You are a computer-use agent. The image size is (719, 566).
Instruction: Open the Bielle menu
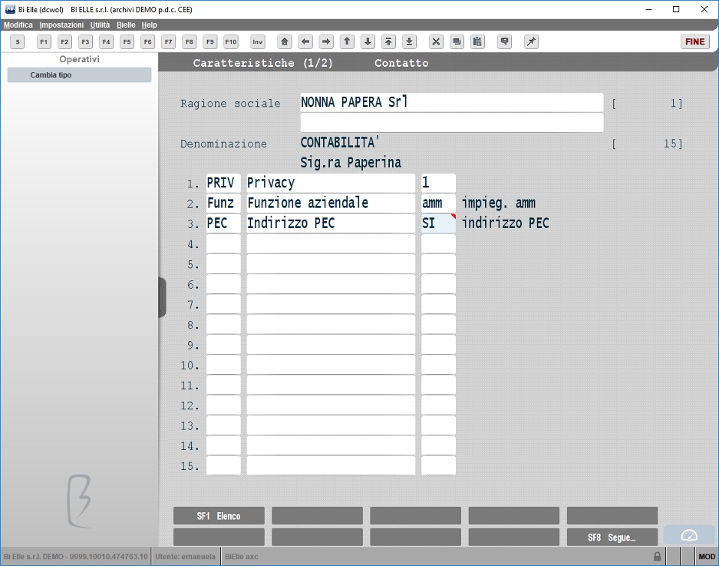[x=126, y=25]
